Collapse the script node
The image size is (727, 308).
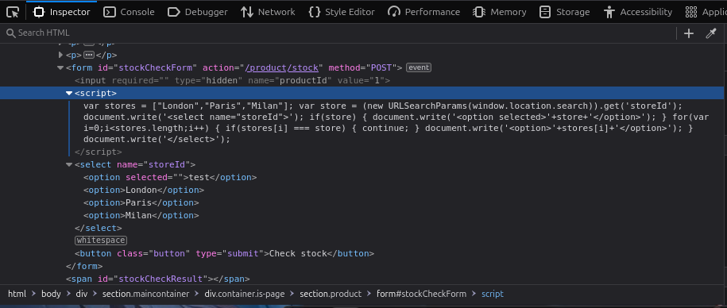(x=69, y=93)
